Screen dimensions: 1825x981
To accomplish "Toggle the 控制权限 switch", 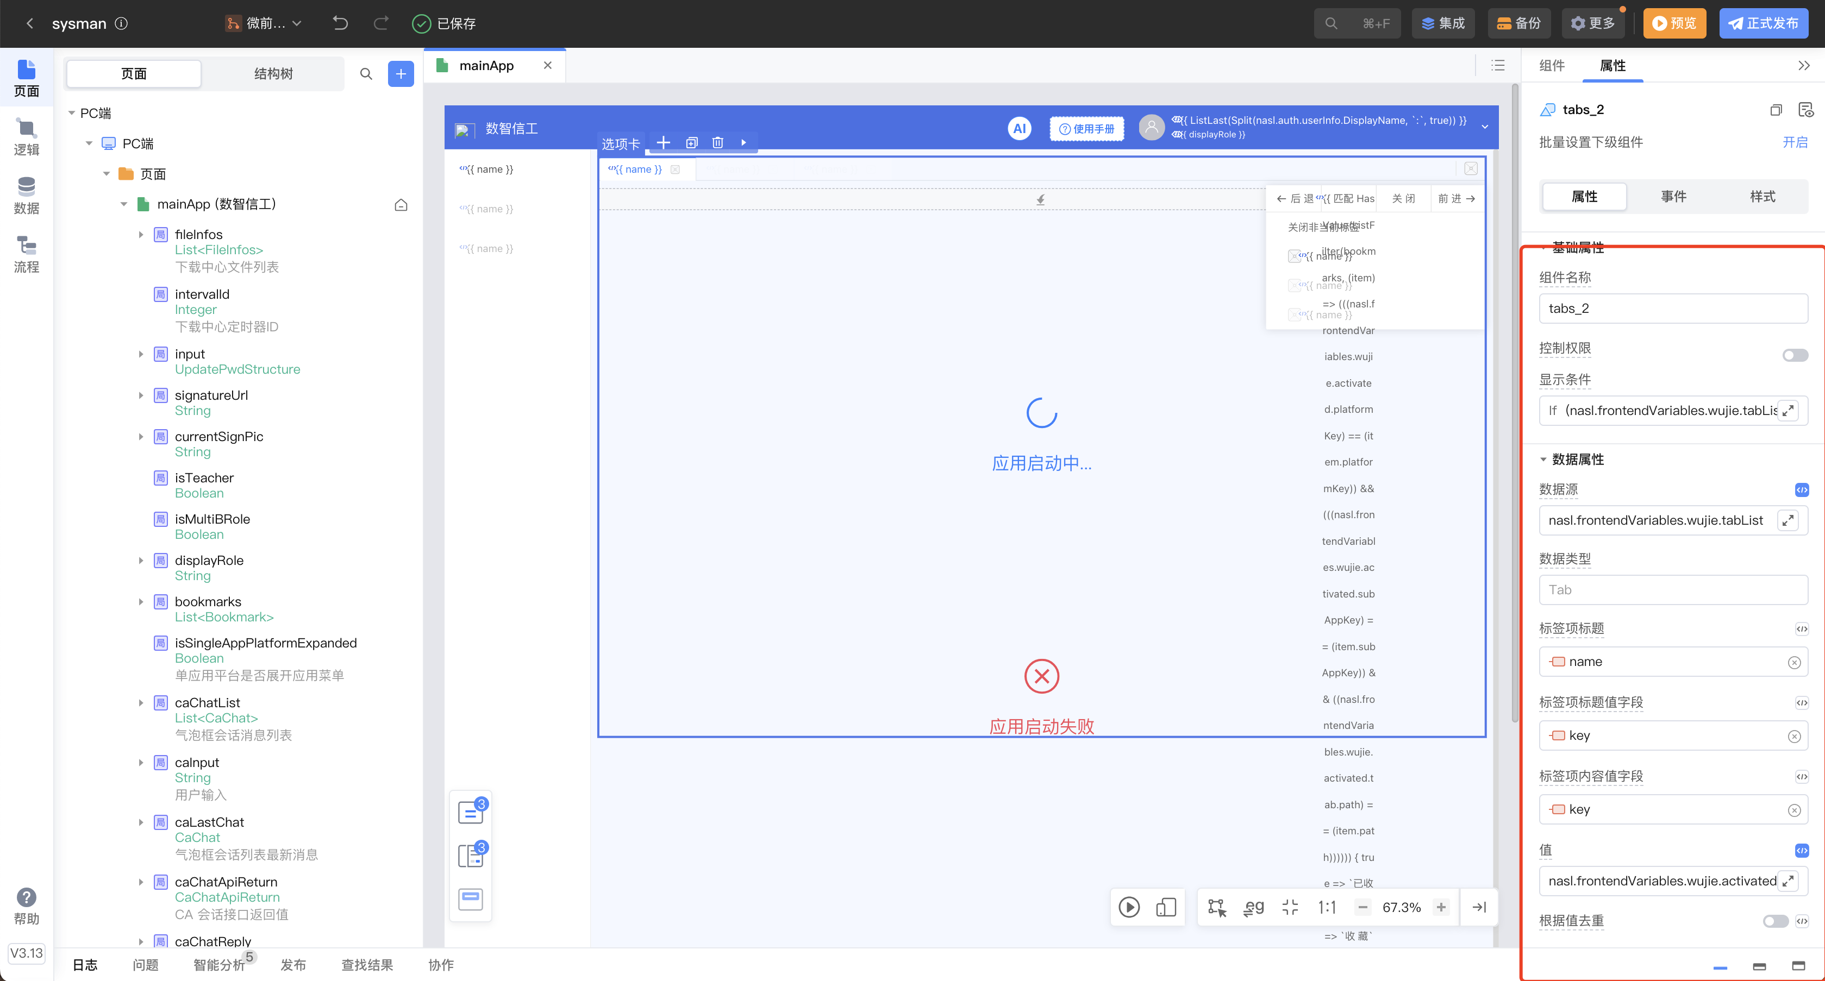I will 1795,355.
